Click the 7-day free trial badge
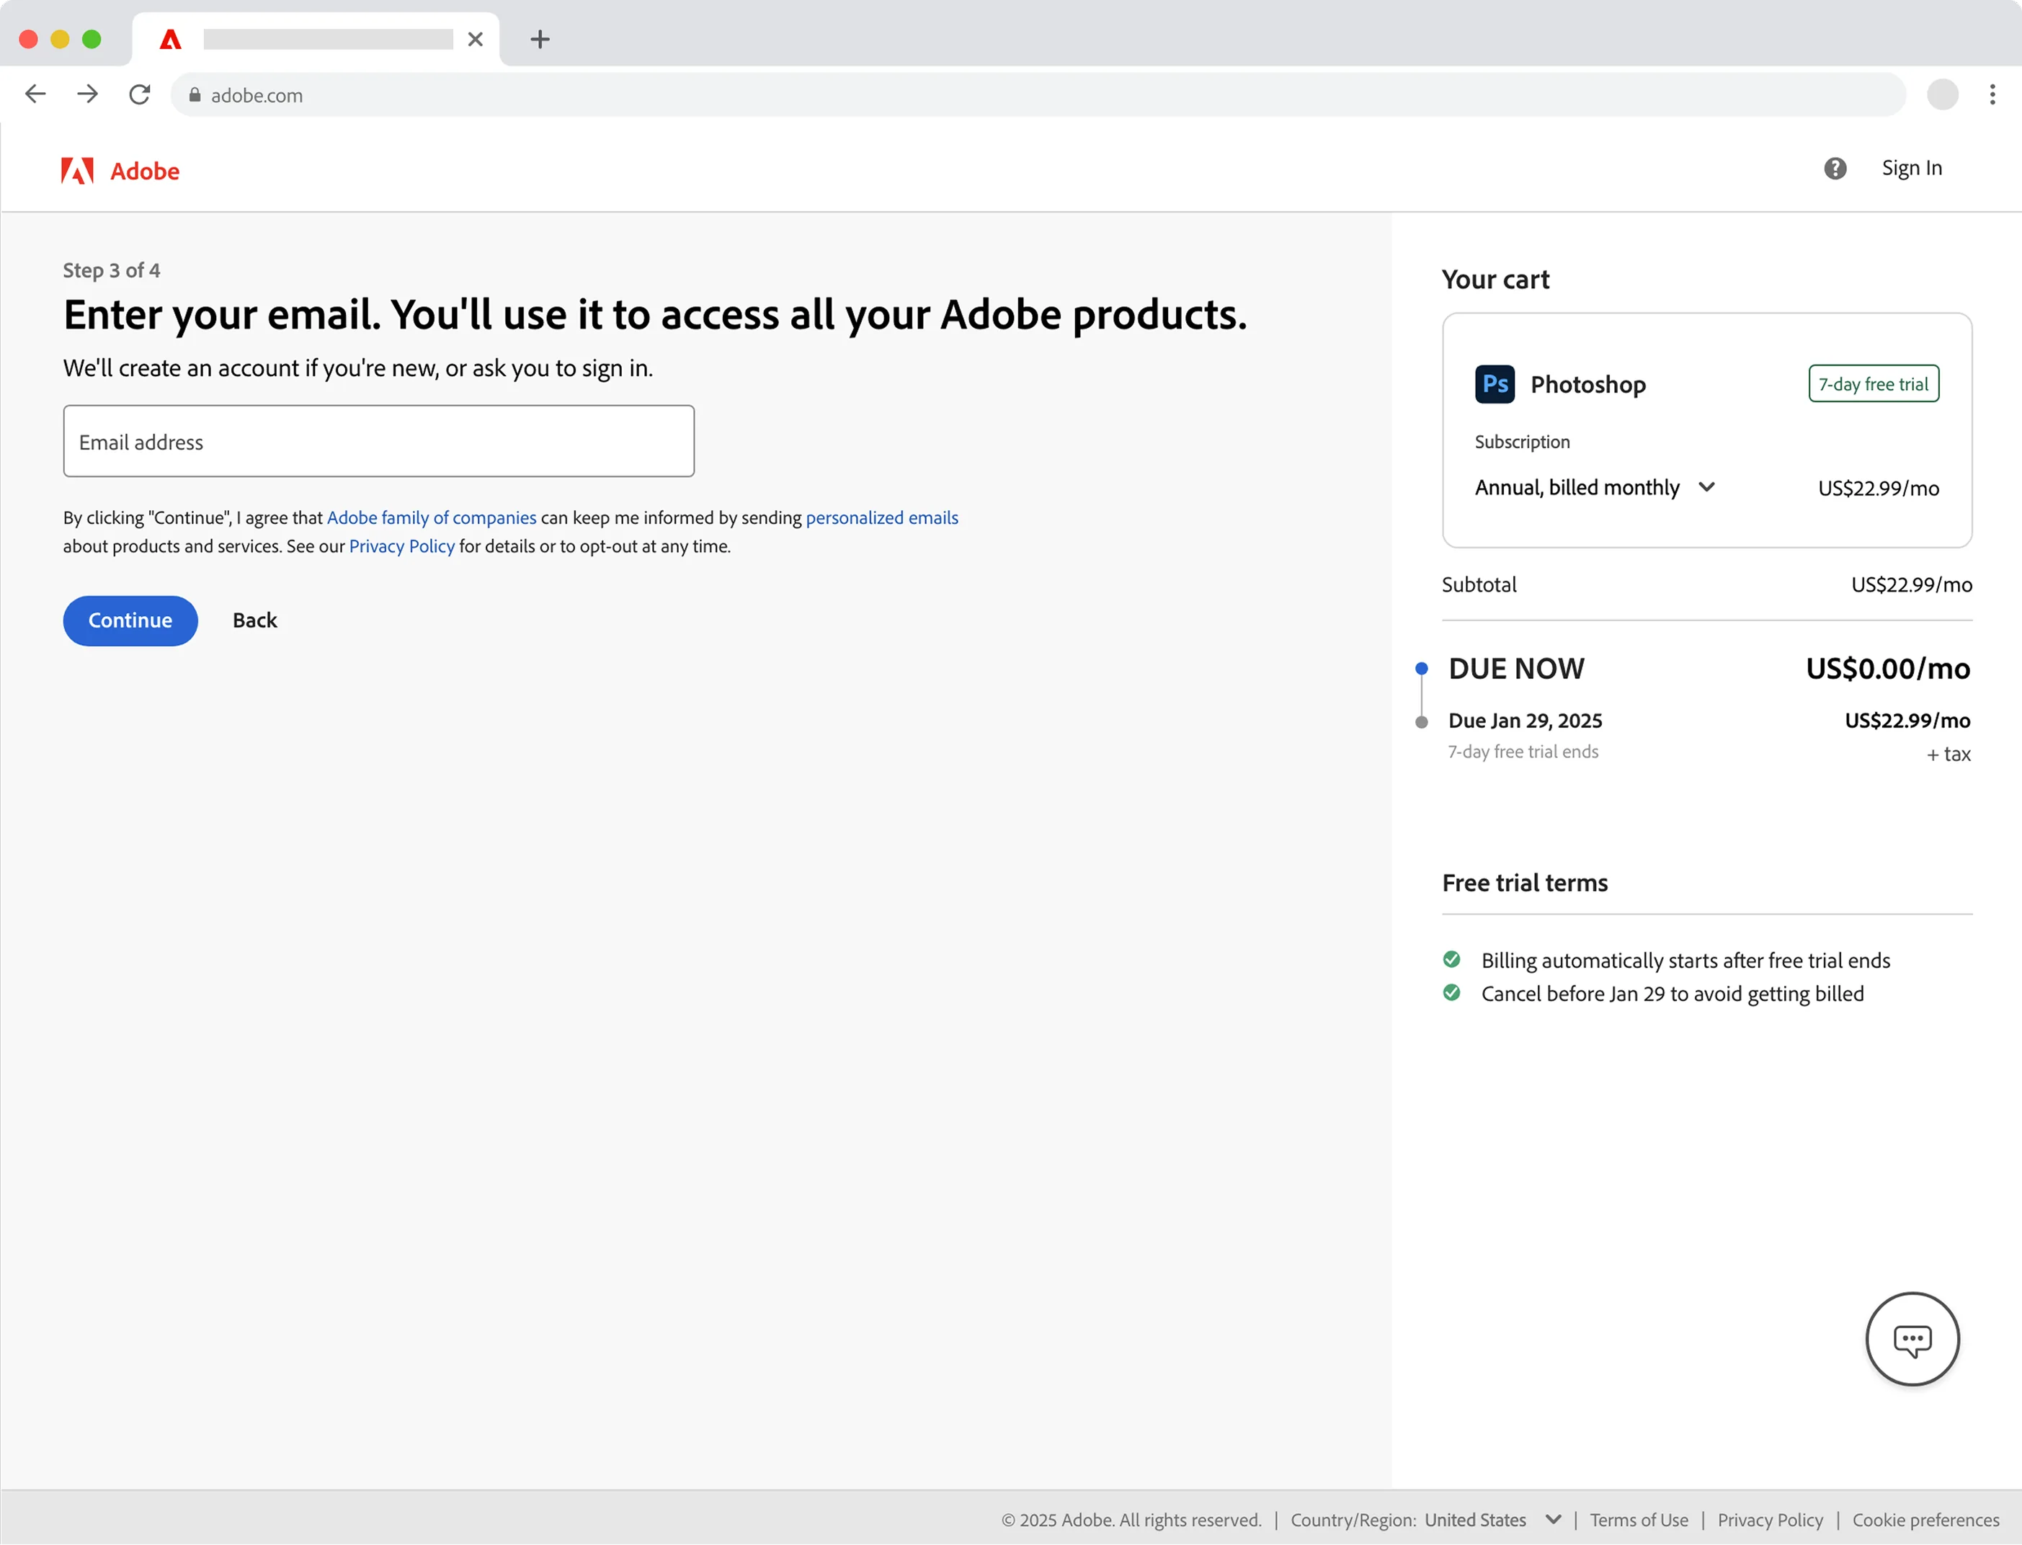 (1873, 384)
